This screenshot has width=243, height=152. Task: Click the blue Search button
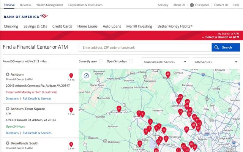click(x=226, y=47)
